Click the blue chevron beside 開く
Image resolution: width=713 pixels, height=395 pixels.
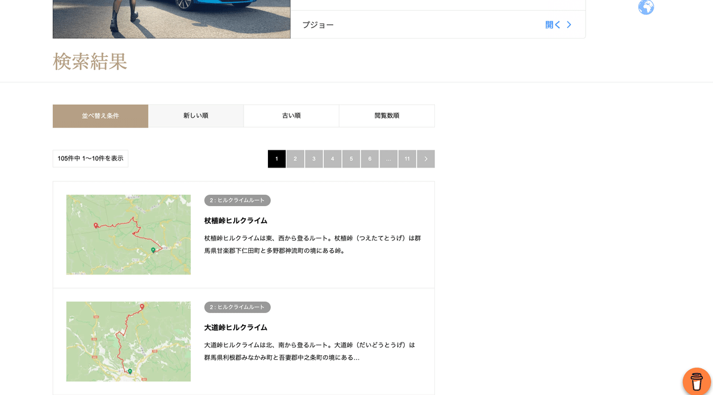569,24
